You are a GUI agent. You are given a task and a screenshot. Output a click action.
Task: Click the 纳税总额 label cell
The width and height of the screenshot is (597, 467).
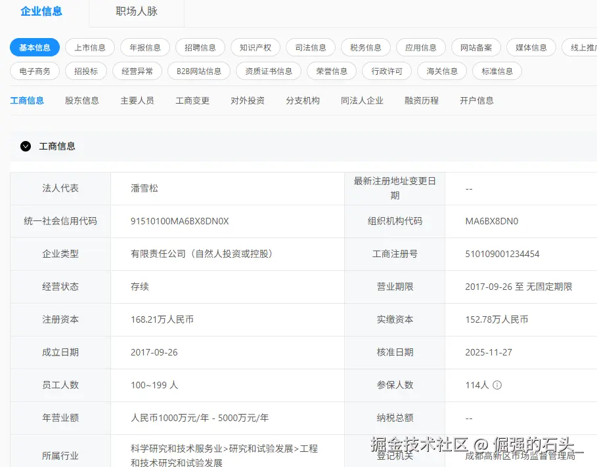coord(395,418)
